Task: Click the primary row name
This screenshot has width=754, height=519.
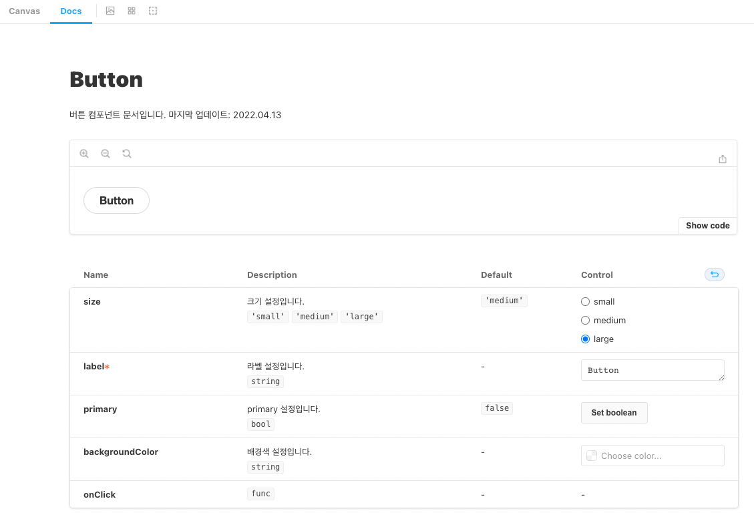Action: tap(100, 409)
